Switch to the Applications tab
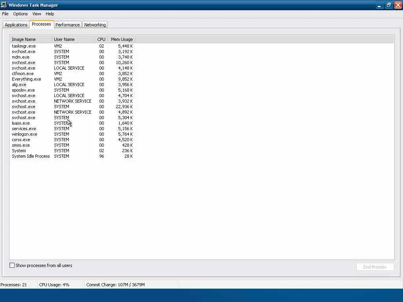This screenshot has height=302, width=403. click(x=16, y=25)
